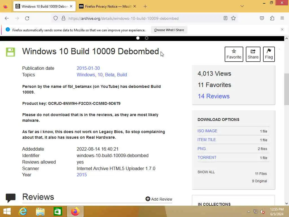Open the taskbar clock showing 12:55 PM
Image resolution: width=289 pixels, height=217 pixels.
(x=277, y=212)
